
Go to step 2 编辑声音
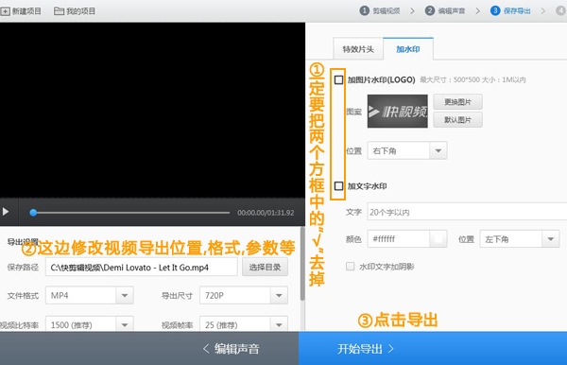point(445,10)
